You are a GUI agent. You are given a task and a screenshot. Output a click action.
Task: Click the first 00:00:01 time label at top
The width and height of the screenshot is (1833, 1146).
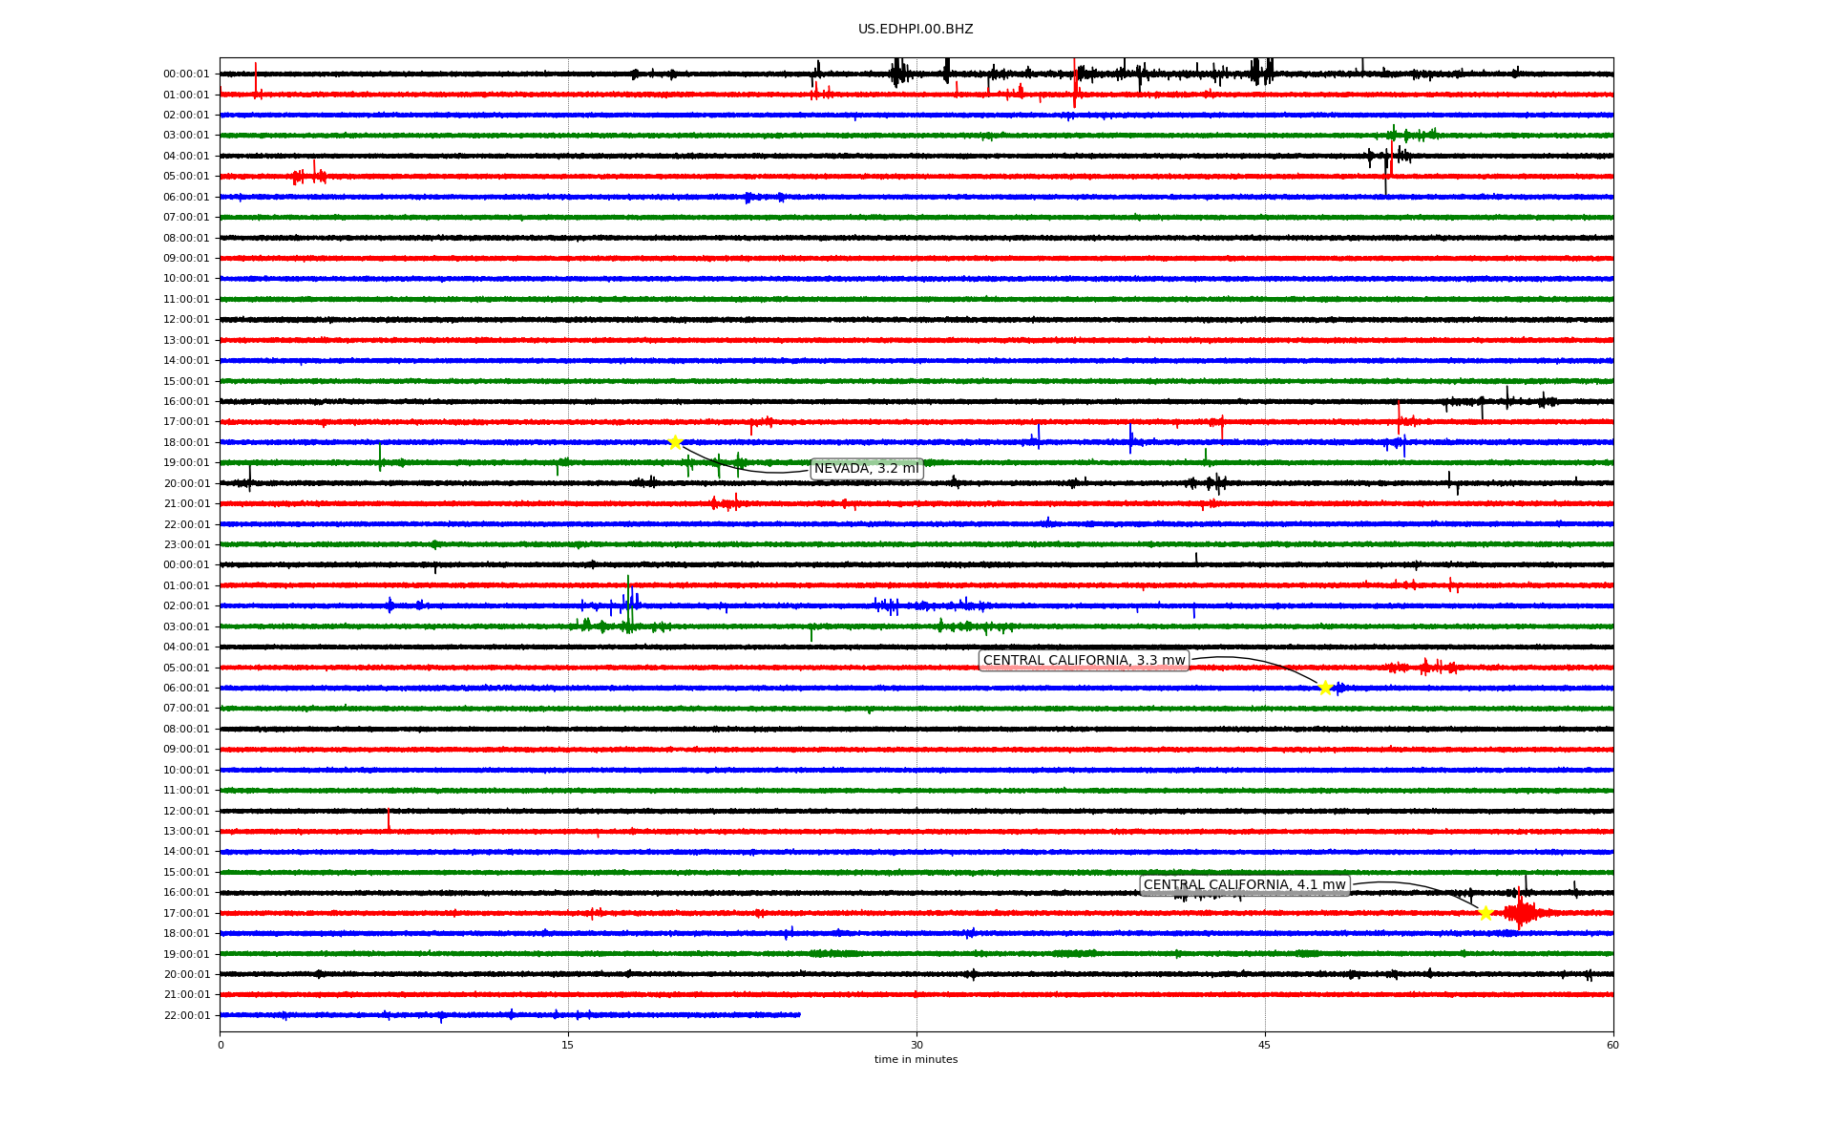point(186,74)
